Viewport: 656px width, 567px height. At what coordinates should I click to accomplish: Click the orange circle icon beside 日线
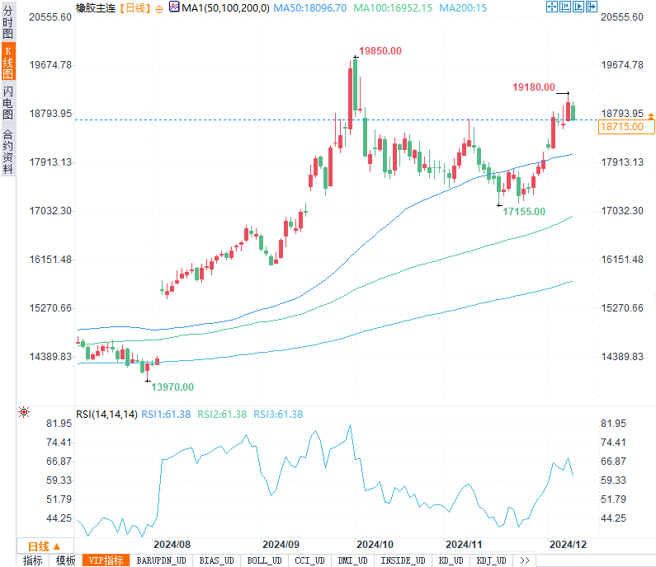159,8
